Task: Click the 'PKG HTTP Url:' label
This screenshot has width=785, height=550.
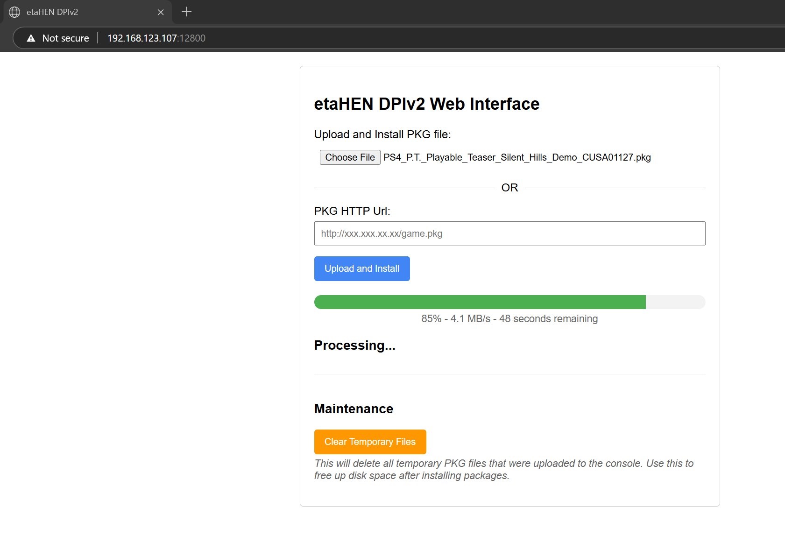Action: (x=352, y=211)
